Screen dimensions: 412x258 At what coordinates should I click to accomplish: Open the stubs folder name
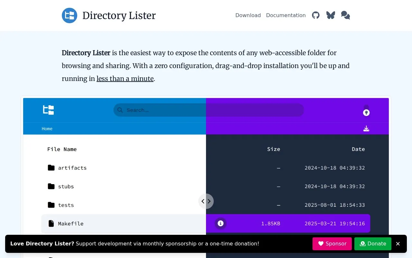(66, 186)
